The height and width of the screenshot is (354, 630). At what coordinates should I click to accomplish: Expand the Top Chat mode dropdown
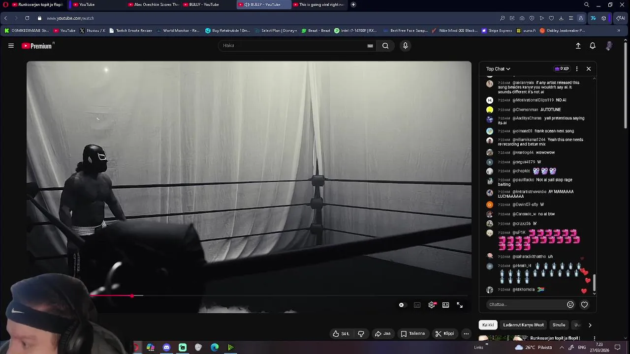click(x=498, y=69)
